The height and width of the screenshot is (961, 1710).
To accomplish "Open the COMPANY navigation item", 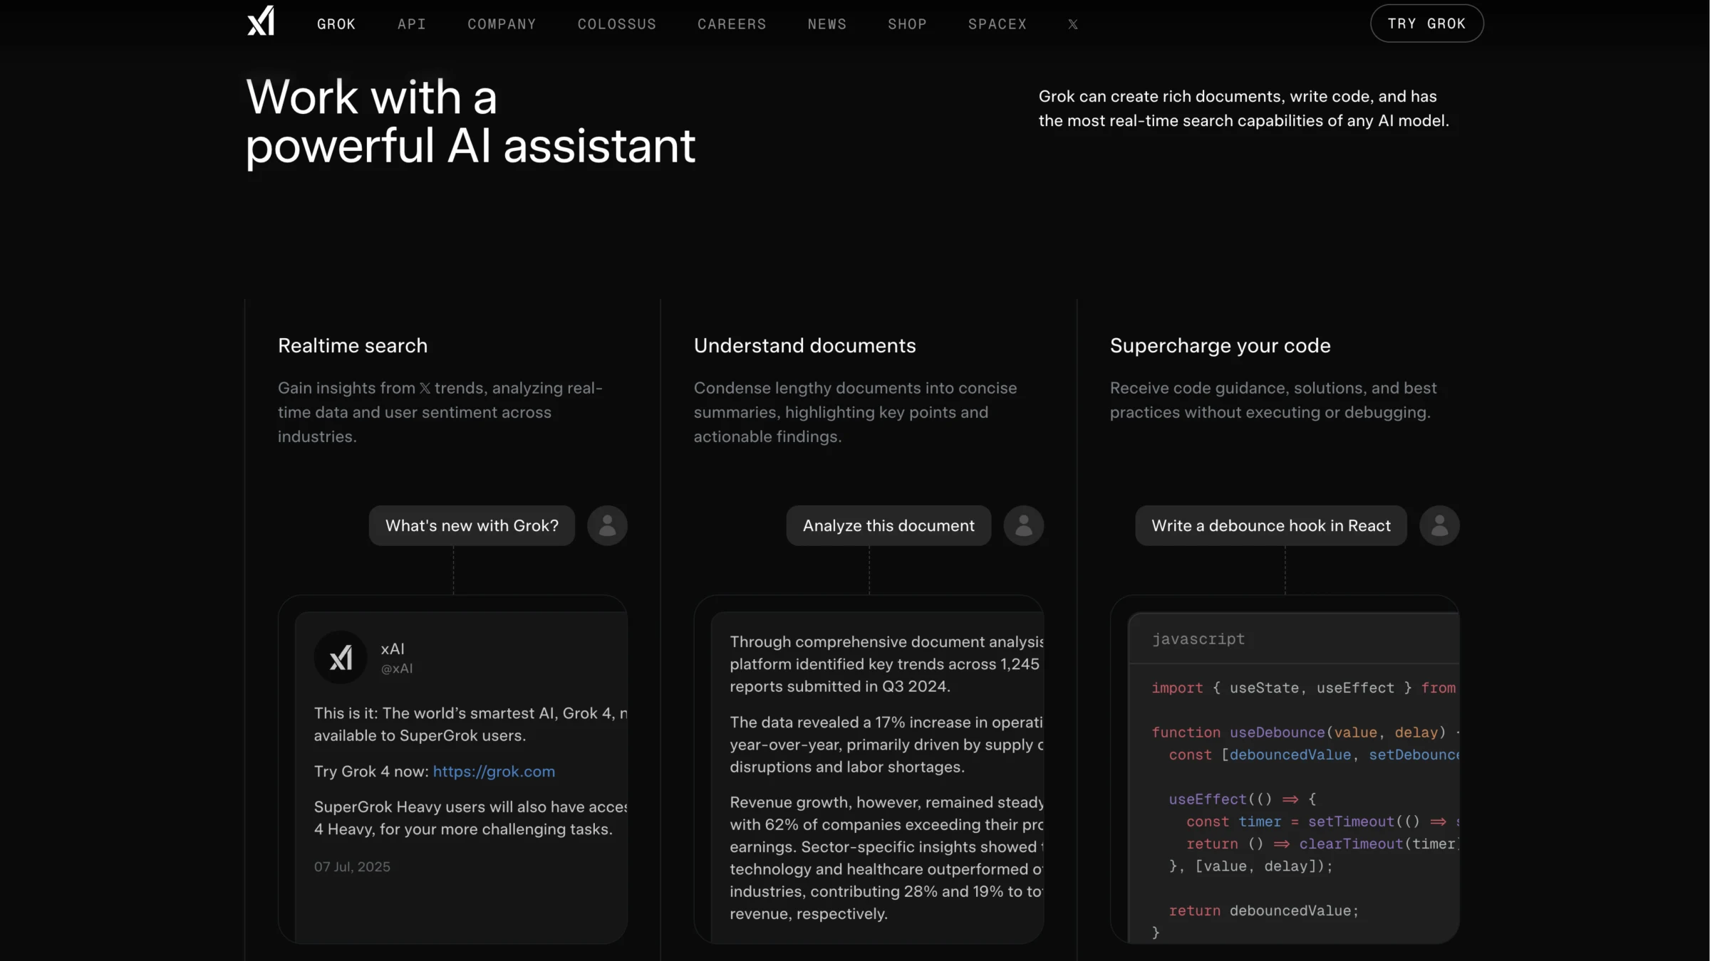I will 502,24.
